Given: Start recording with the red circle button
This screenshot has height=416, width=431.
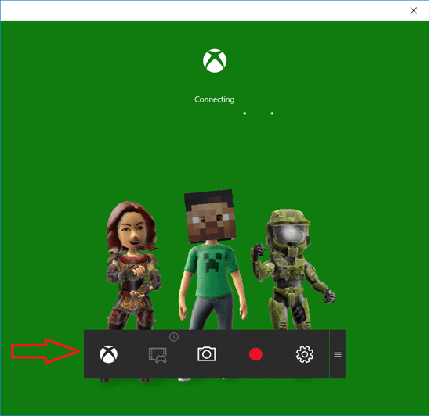Looking at the screenshot, I should click(255, 354).
